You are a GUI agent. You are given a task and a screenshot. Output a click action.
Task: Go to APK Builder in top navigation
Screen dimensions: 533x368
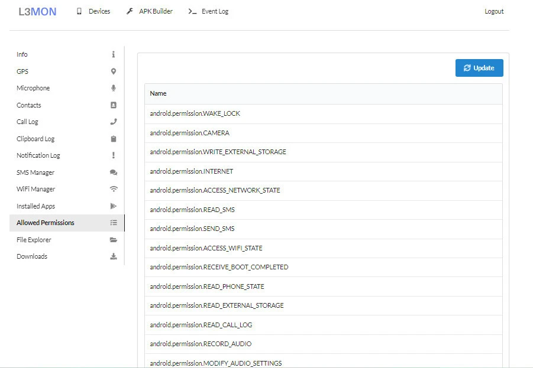(x=150, y=11)
